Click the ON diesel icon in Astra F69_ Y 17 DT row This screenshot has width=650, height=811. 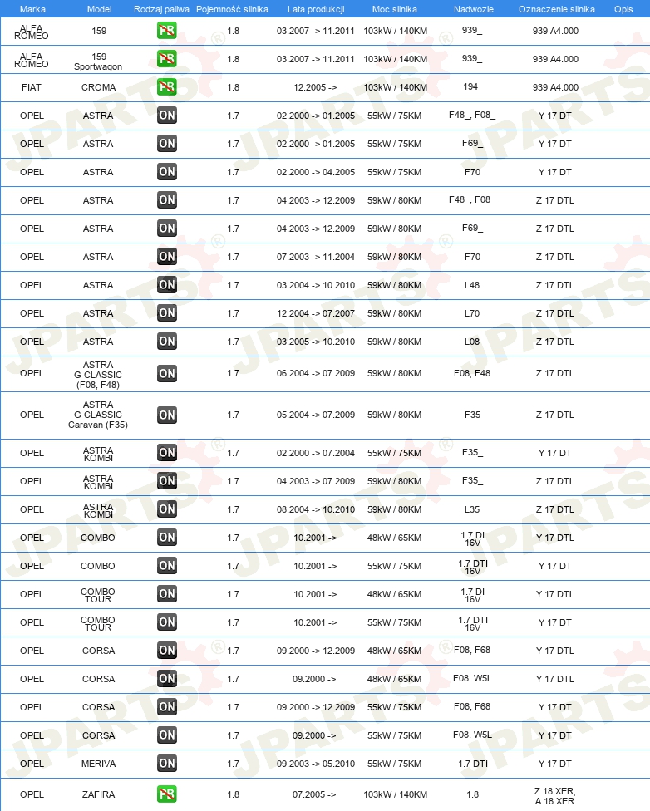[x=166, y=143]
